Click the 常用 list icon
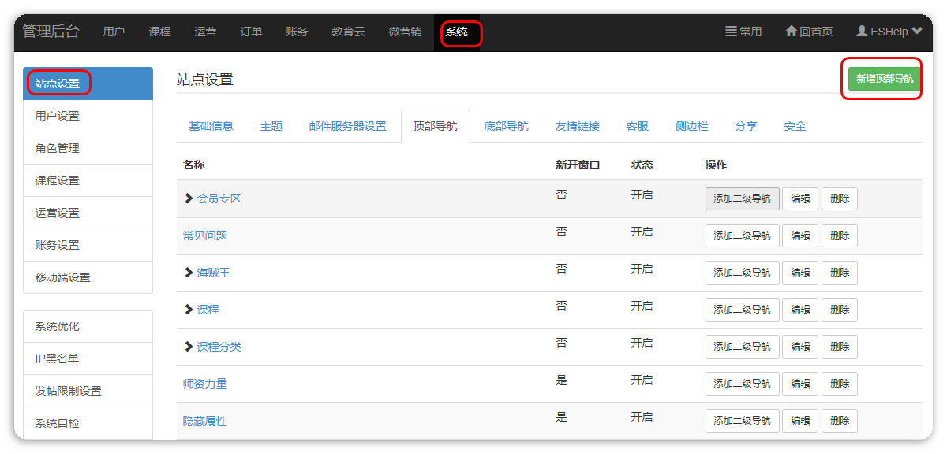The height and width of the screenshot is (454, 947). click(x=731, y=32)
